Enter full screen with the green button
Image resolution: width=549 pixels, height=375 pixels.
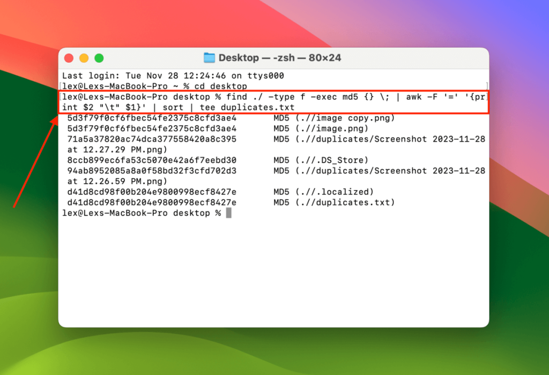[100, 57]
